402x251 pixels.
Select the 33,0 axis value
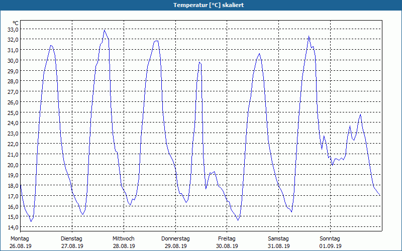click(x=13, y=30)
